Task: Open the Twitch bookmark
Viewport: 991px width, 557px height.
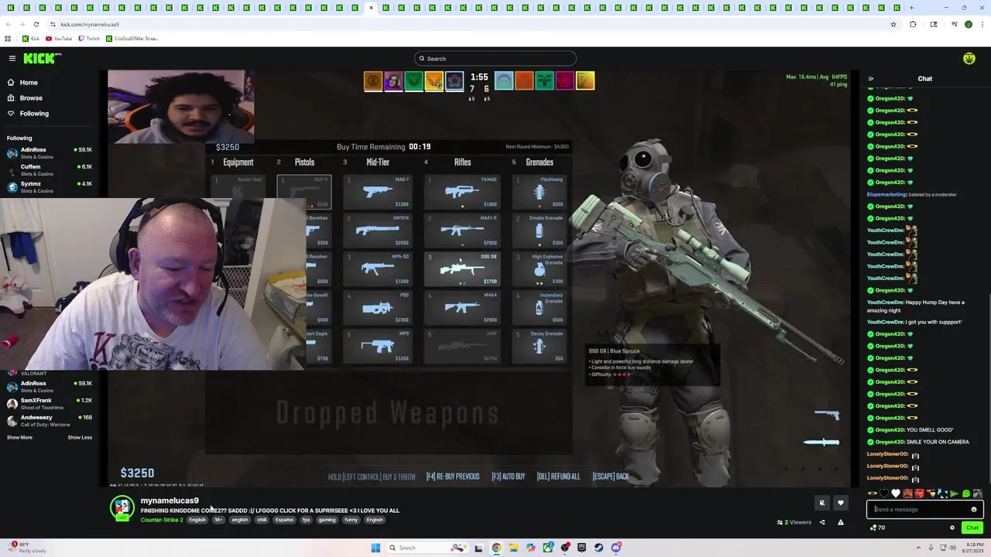Action: pos(89,39)
